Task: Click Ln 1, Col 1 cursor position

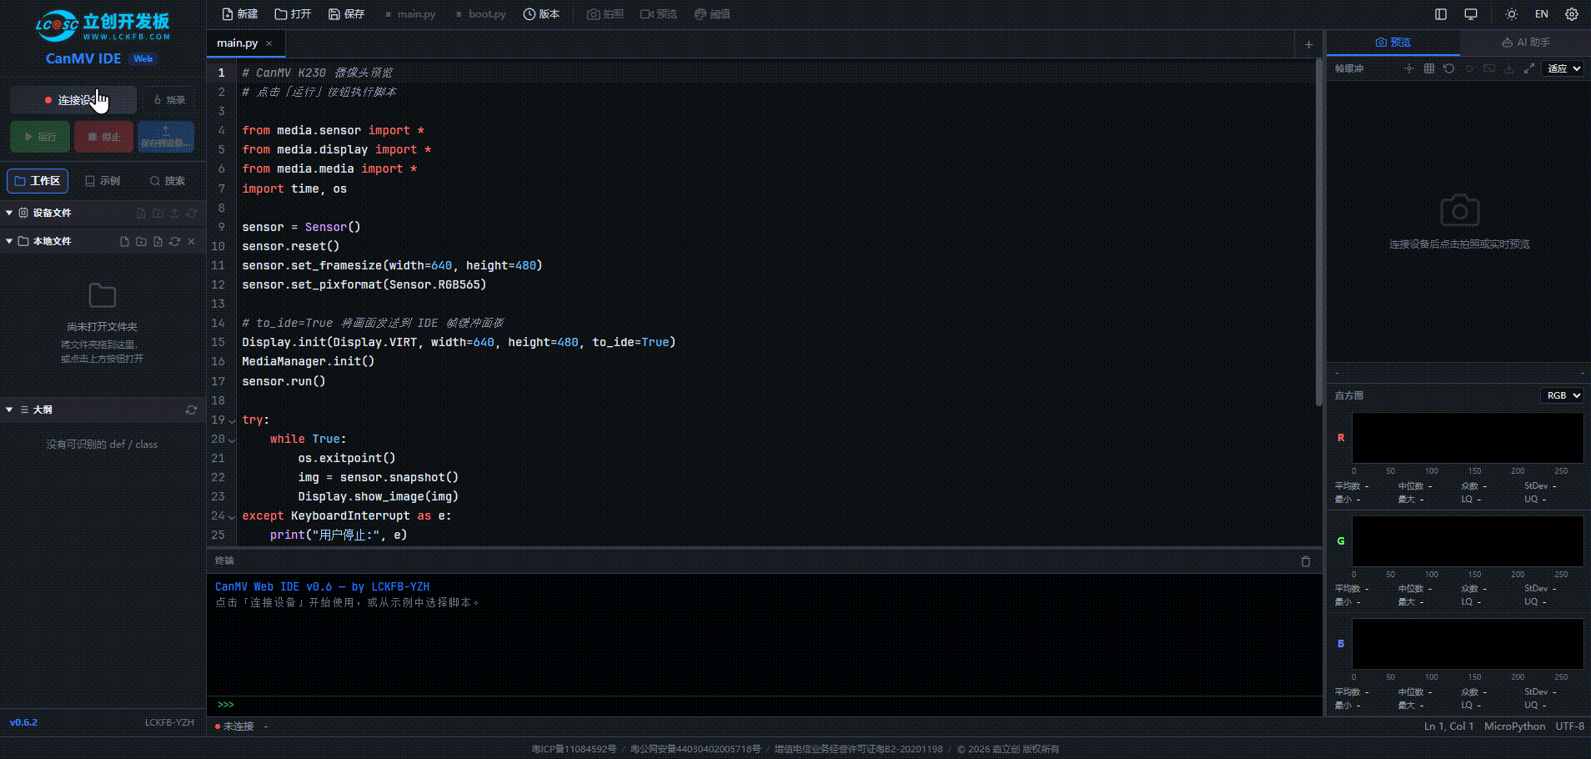Action: (1448, 726)
